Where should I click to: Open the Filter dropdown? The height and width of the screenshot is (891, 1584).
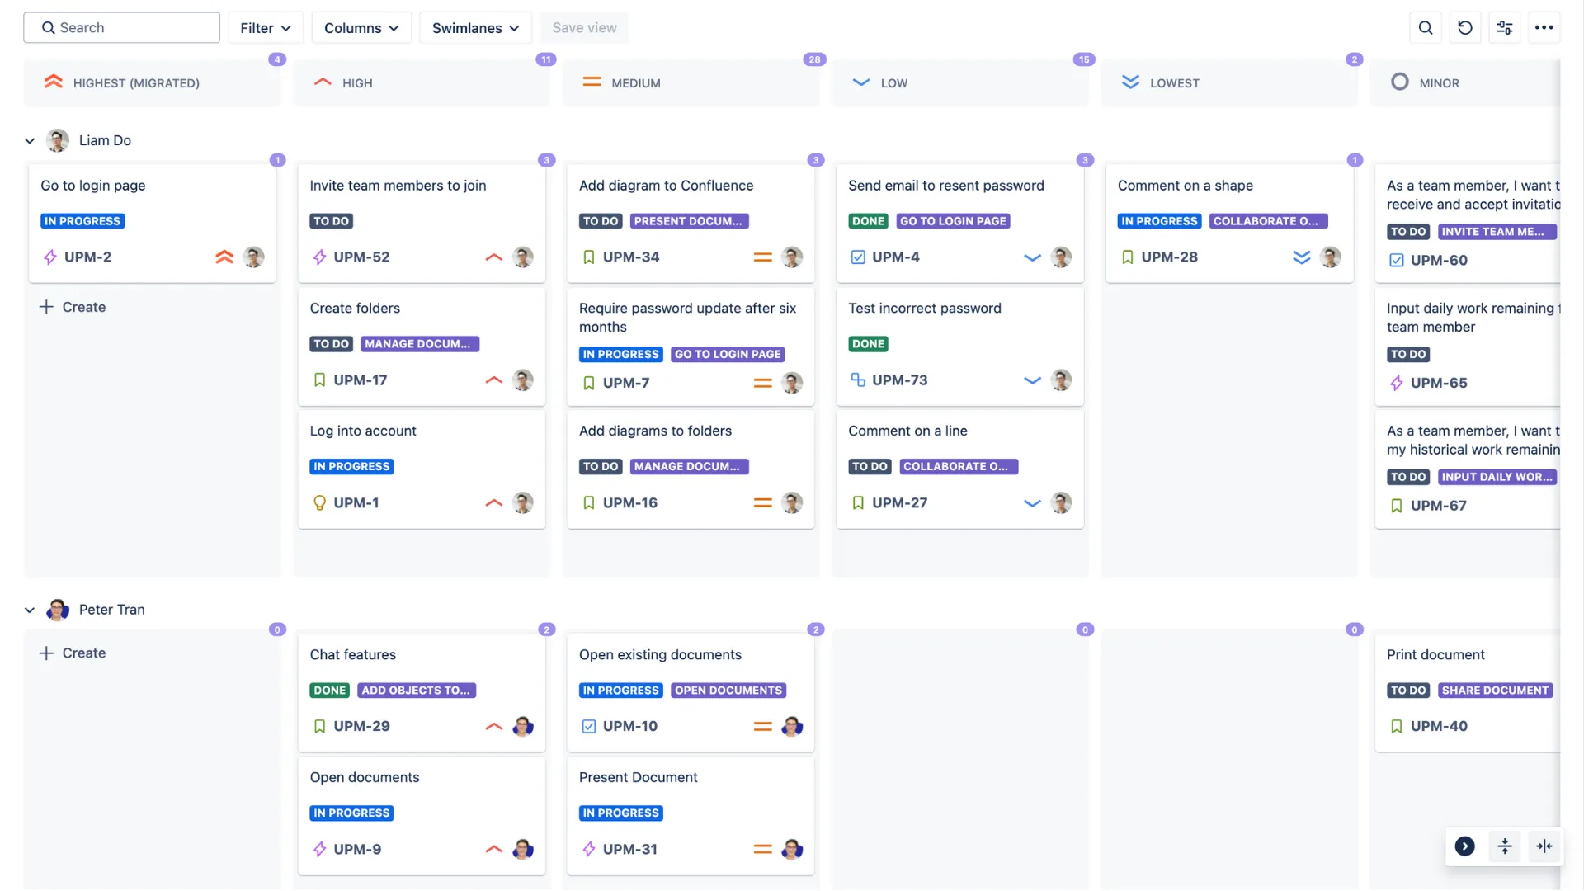pyautogui.click(x=265, y=27)
